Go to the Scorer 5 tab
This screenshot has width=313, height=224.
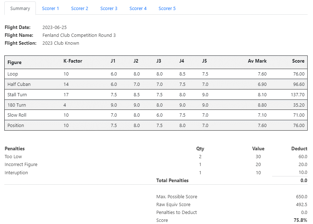pyautogui.click(x=167, y=8)
